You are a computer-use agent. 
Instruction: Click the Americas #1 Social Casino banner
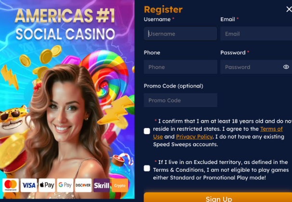tap(65, 24)
